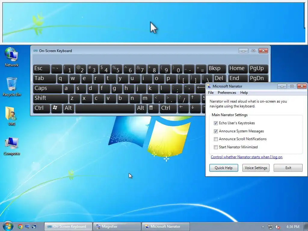Click the On-Screen Keyboard title bar icon
This screenshot has height=231, width=308.
[35, 51]
